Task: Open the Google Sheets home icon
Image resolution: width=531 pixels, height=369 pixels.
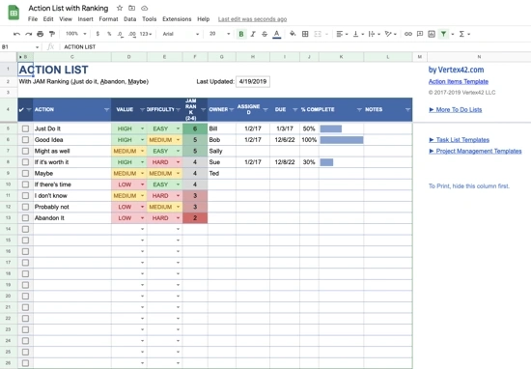Action: (x=14, y=13)
